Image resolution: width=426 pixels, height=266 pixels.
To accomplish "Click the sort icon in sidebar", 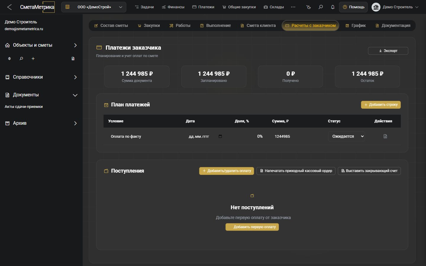I will (9, 59).
